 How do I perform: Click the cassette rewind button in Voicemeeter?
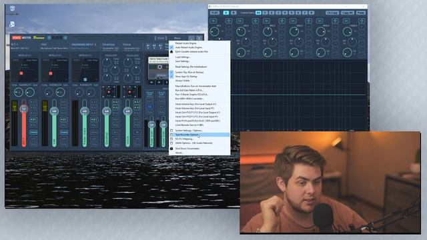pyautogui.click(x=151, y=82)
